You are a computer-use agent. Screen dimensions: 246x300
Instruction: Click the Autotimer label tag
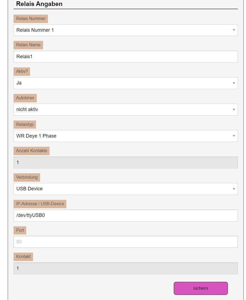click(25, 98)
